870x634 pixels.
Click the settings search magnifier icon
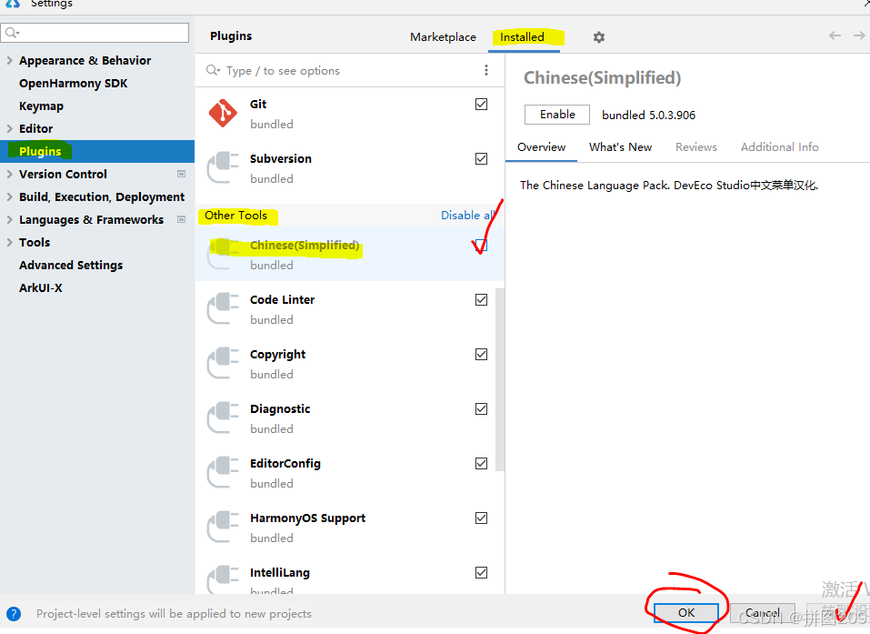12,33
